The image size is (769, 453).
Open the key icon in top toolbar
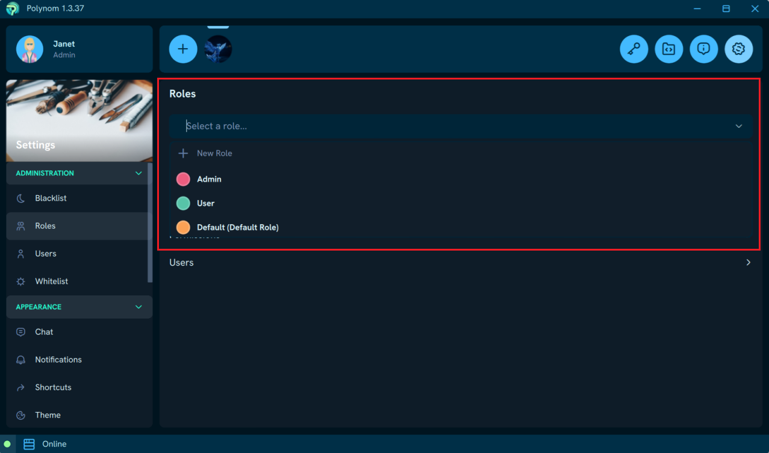click(x=634, y=49)
